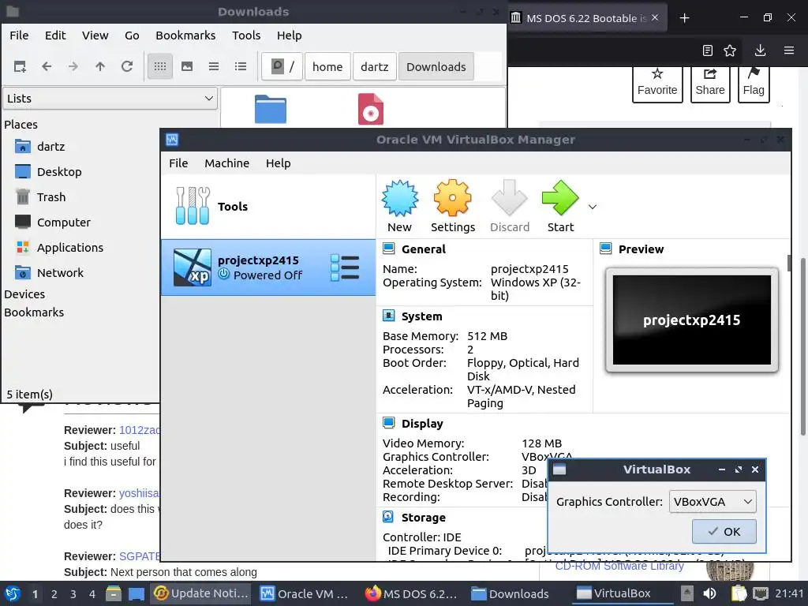The width and height of the screenshot is (808, 606).
Task: Open VM Settings gear icon
Action: tap(452, 198)
